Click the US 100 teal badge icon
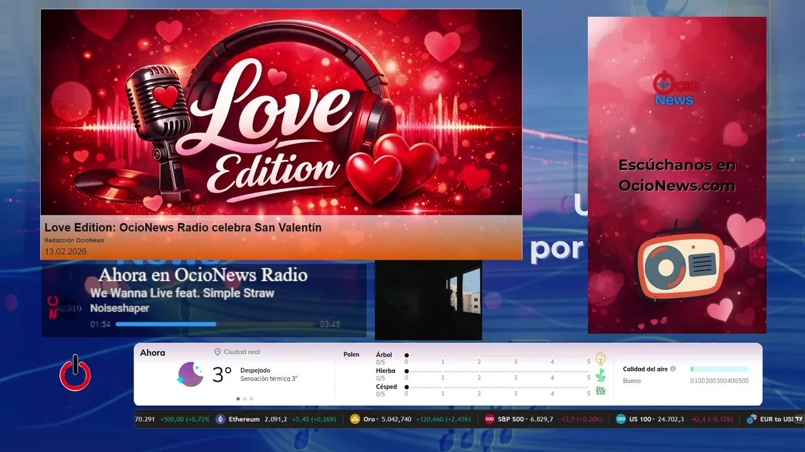The height and width of the screenshot is (452, 805). (621, 419)
